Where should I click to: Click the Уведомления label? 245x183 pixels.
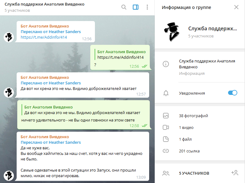pyautogui.click(x=192, y=93)
